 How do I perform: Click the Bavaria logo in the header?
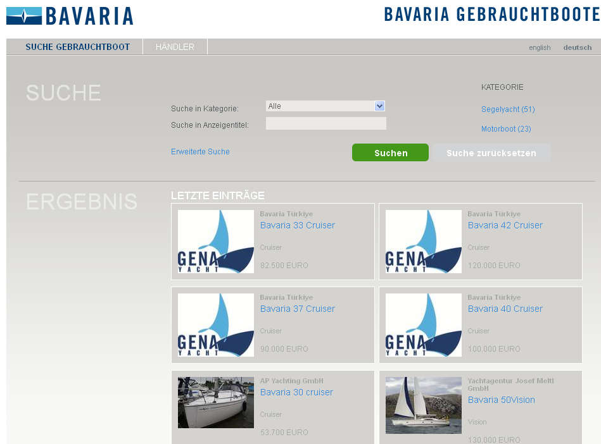(70, 16)
